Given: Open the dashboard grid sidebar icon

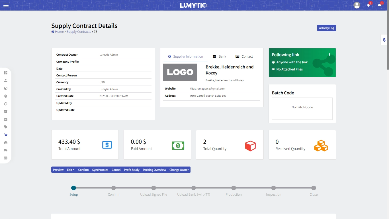Looking at the screenshot, I should click(6, 73).
